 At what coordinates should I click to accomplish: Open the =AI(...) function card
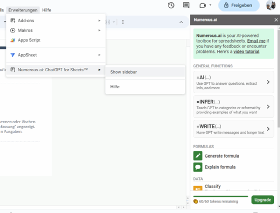click(x=233, y=82)
